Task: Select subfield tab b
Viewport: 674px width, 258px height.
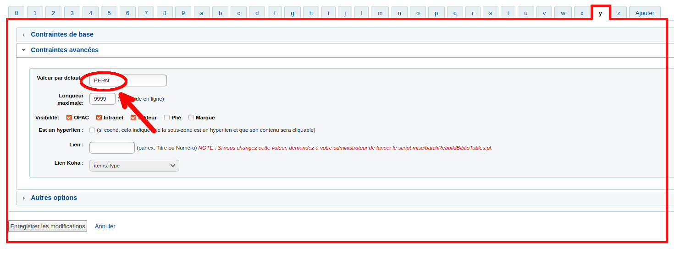Action: tap(220, 13)
